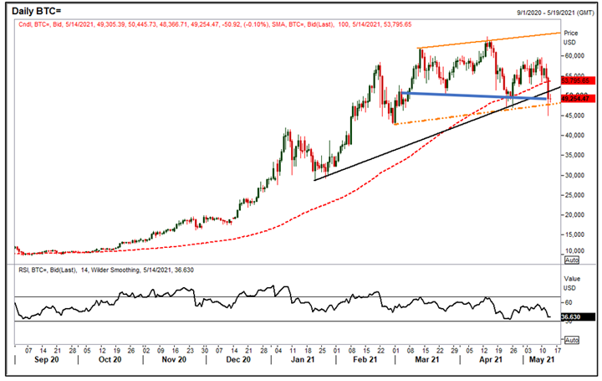Click the 25,000 price axis label
This screenshot has height=381, width=602.
tap(574, 195)
